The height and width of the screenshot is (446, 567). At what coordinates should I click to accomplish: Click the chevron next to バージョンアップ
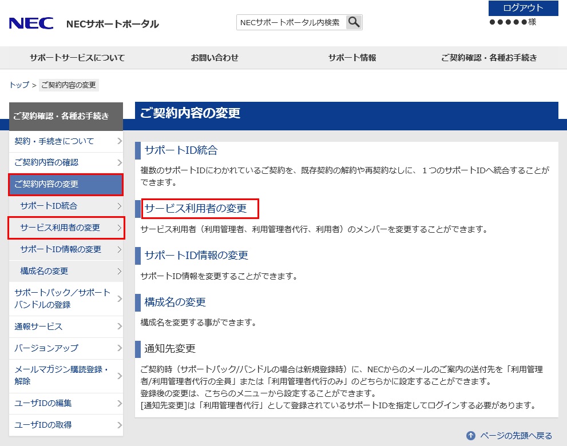(119, 348)
